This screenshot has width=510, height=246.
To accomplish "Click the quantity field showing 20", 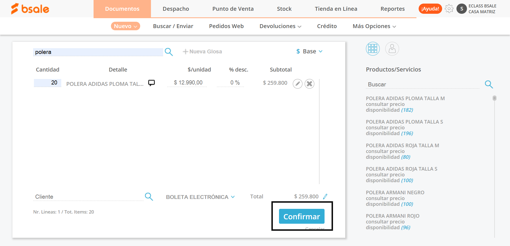I will click(47, 83).
